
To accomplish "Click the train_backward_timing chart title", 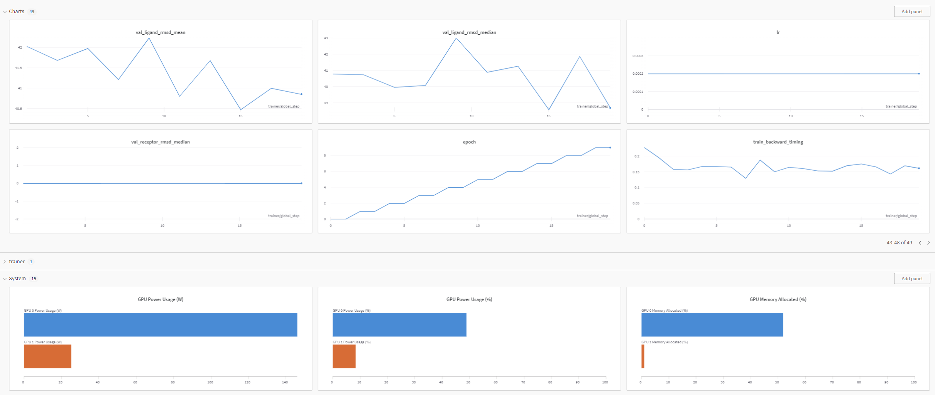I will 778,142.
